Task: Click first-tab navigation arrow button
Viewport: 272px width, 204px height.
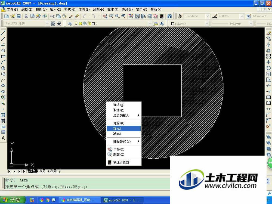Action: click(10, 171)
